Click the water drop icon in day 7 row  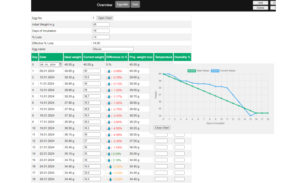coord(109,109)
